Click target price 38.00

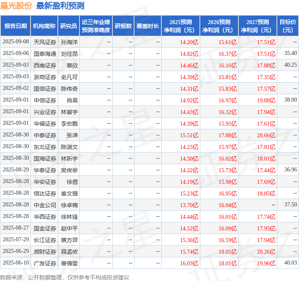pos(291,100)
